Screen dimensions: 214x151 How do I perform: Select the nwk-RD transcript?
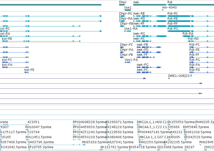click(x=150, y=21)
